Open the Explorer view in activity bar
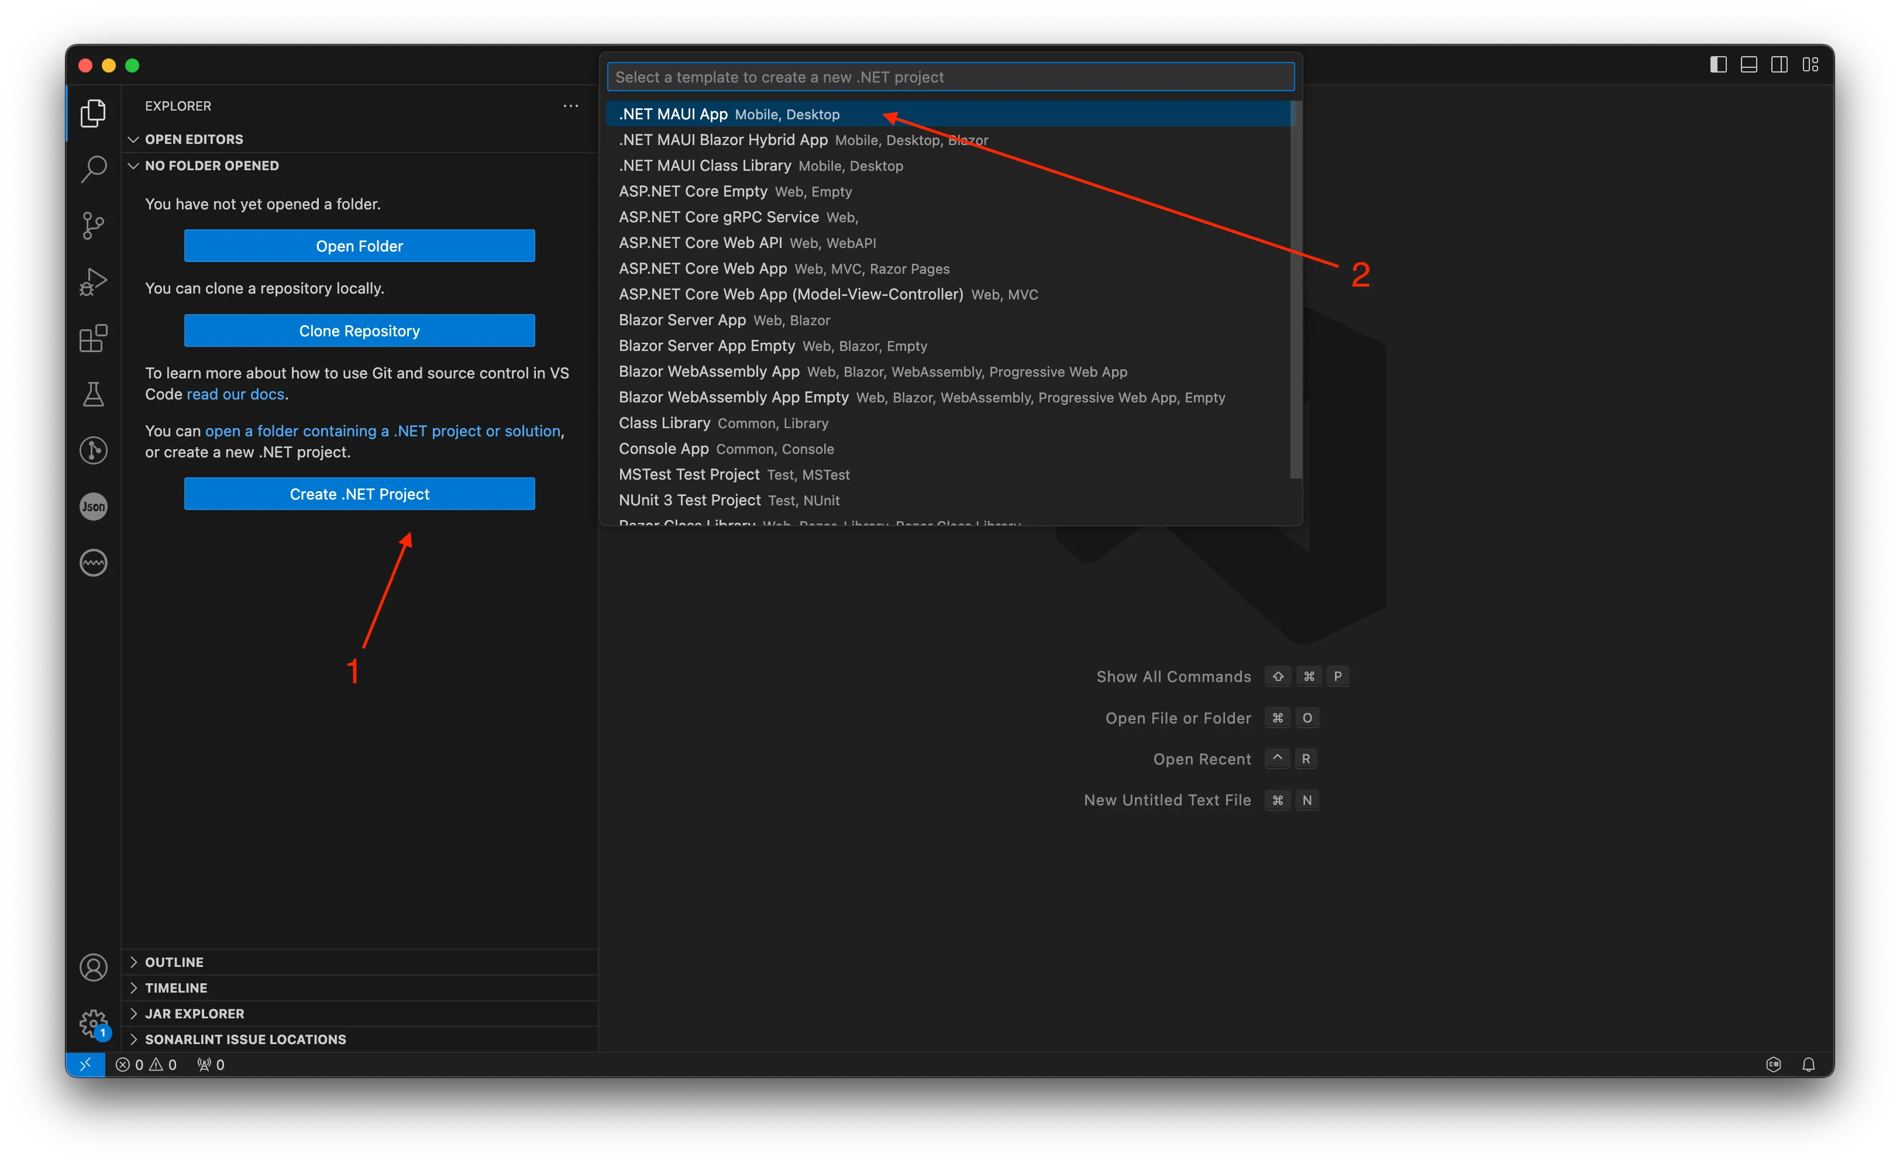The height and width of the screenshot is (1164, 1900). point(94,113)
